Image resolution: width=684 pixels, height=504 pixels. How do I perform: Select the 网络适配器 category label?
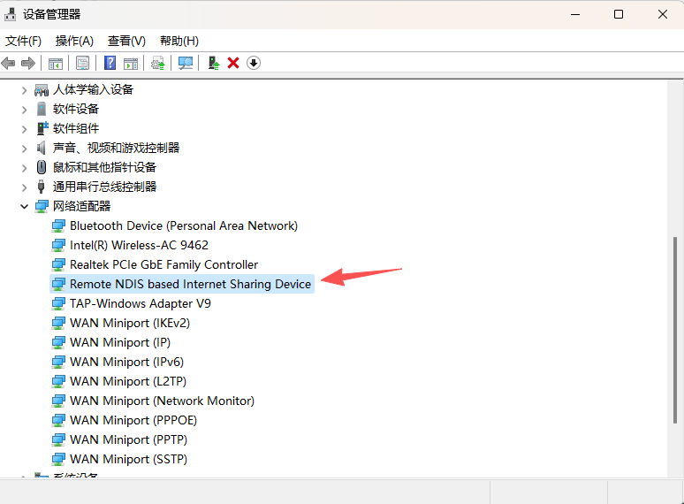[x=82, y=206]
